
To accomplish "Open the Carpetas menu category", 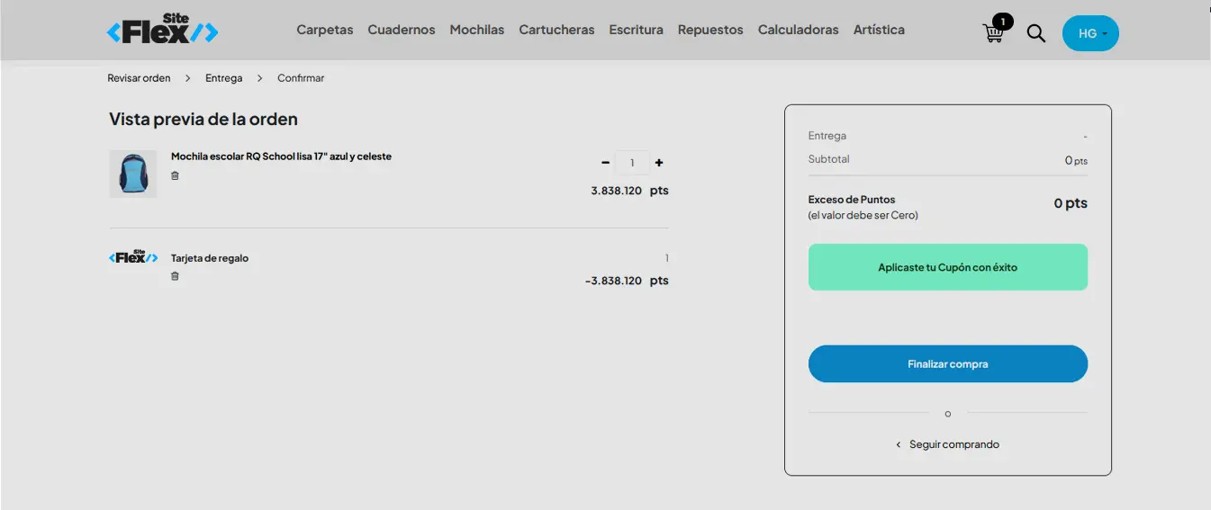I will tap(325, 30).
